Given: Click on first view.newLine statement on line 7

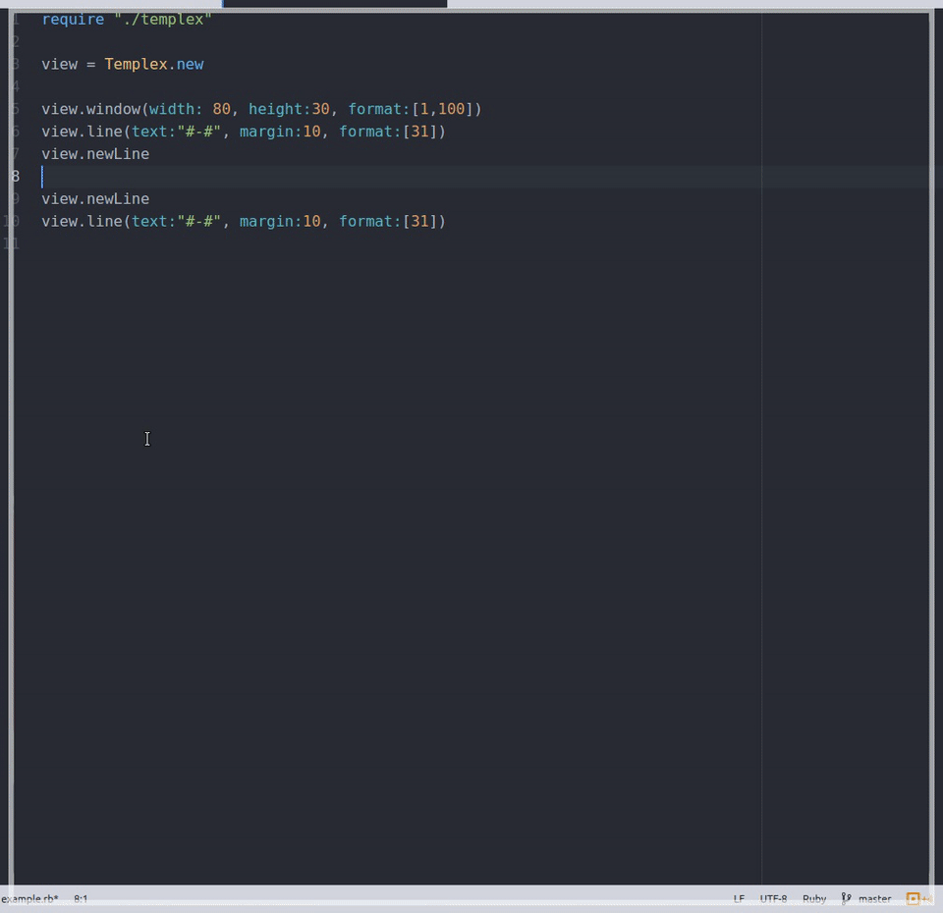Looking at the screenshot, I should coord(95,154).
